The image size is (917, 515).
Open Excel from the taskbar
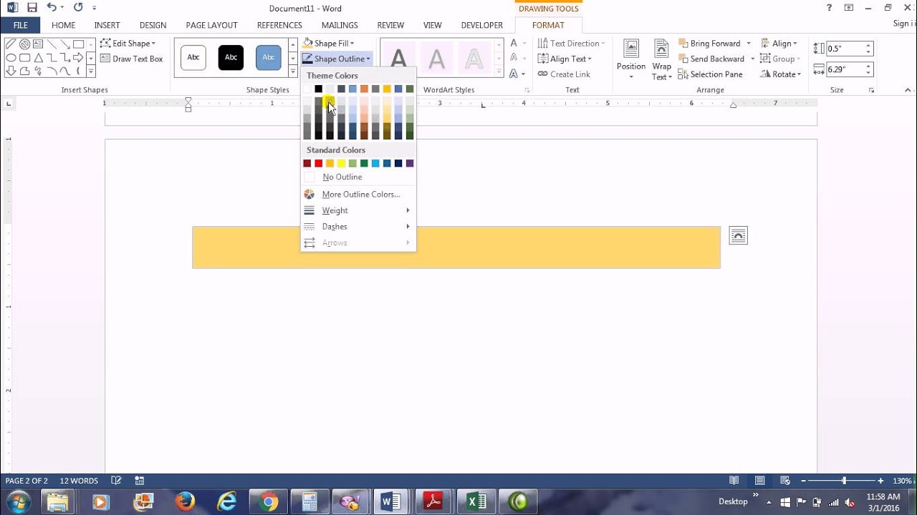click(x=476, y=501)
